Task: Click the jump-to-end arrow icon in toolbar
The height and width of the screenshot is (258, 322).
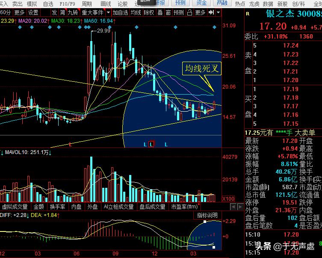Action: pyautogui.click(x=211, y=12)
